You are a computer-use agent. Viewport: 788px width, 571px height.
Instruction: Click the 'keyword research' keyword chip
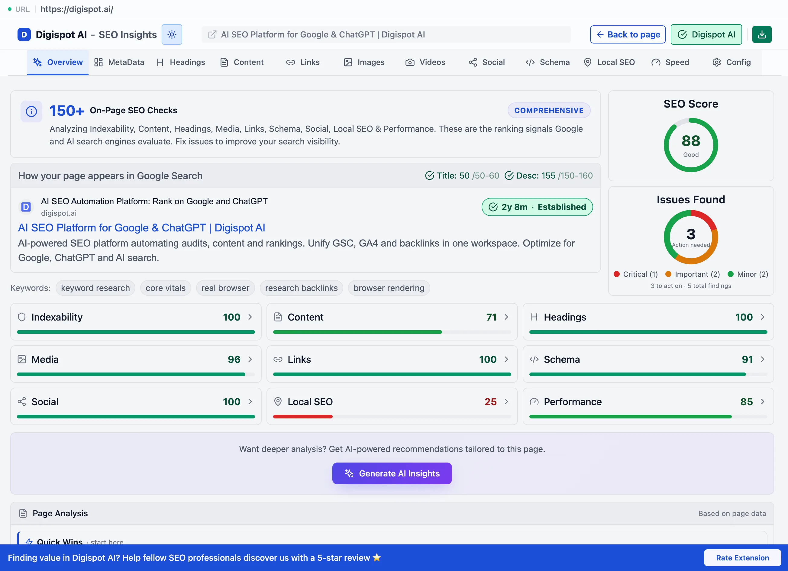coord(95,288)
